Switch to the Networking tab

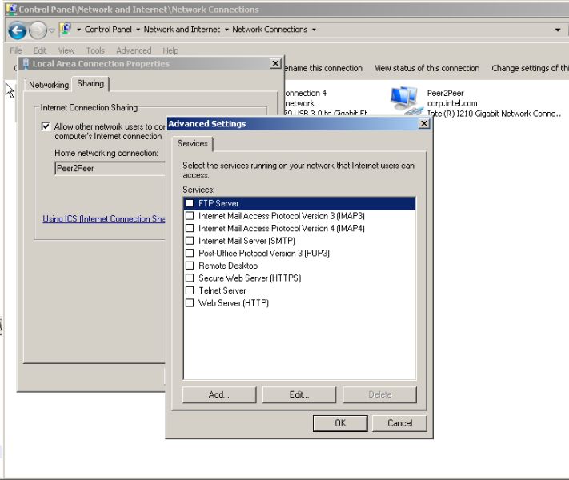(x=49, y=85)
